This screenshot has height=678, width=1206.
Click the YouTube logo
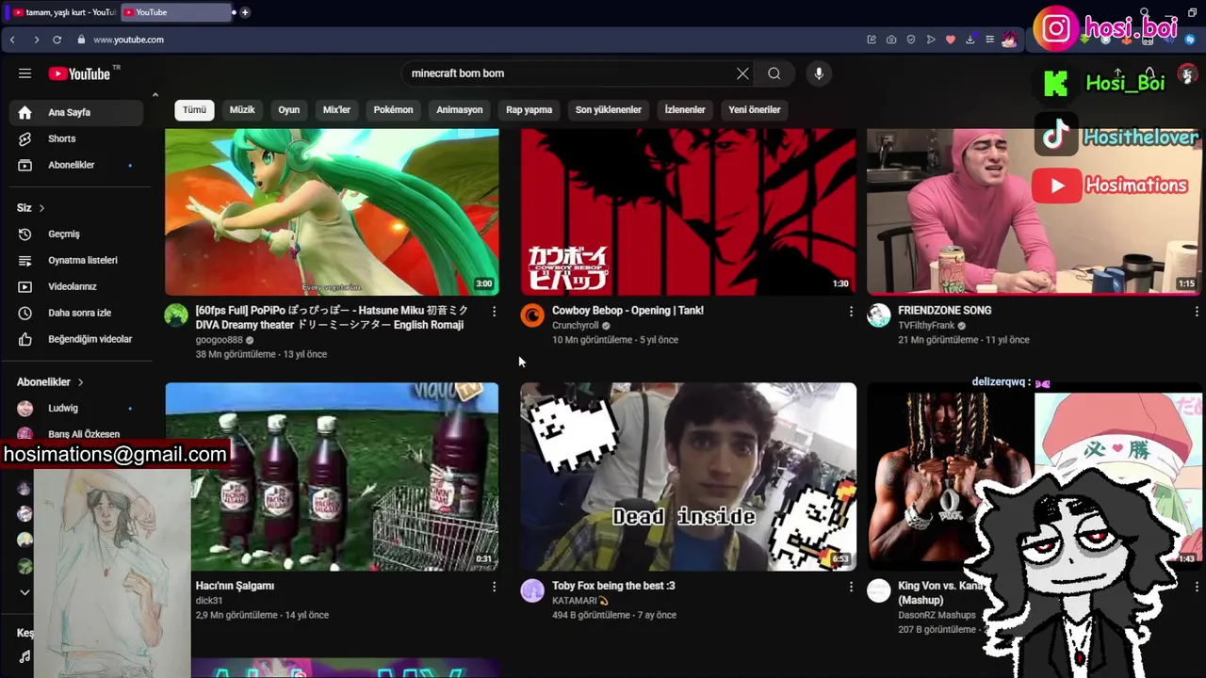pos(80,73)
